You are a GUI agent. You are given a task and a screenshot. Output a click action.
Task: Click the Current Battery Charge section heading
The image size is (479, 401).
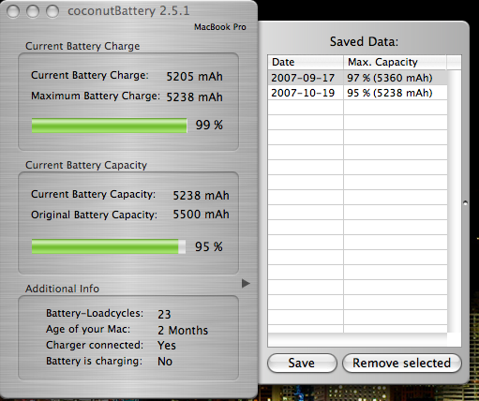[x=82, y=46]
